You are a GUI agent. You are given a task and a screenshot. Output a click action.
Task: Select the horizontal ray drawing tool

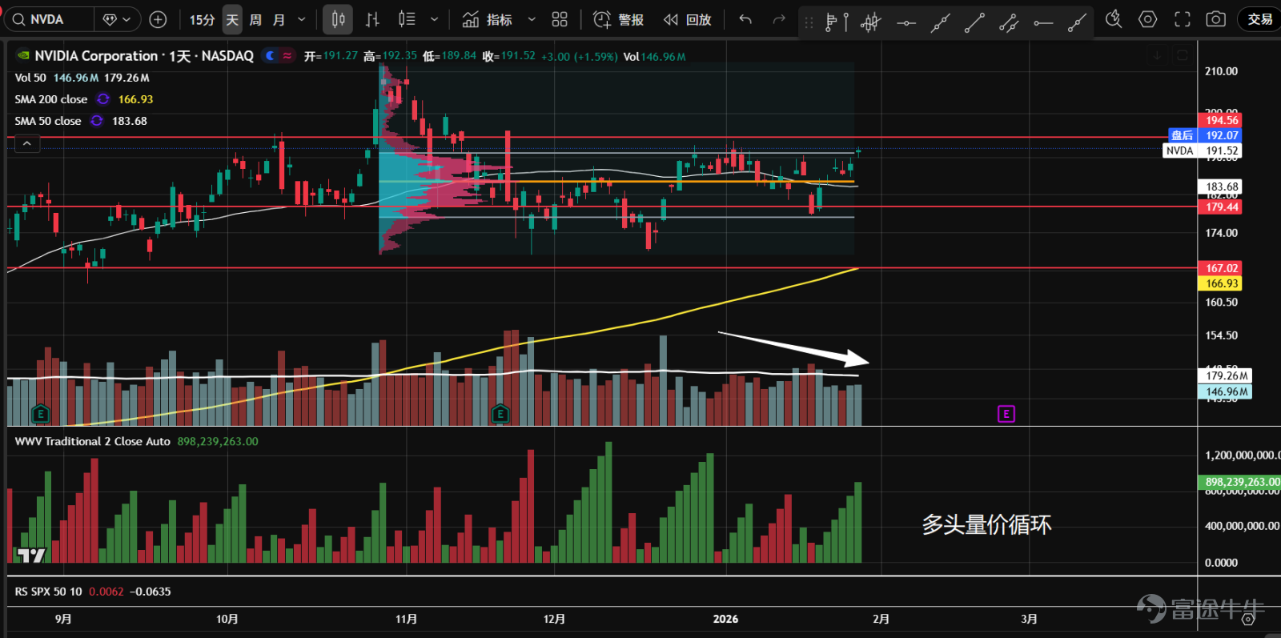[x=1043, y=22]
